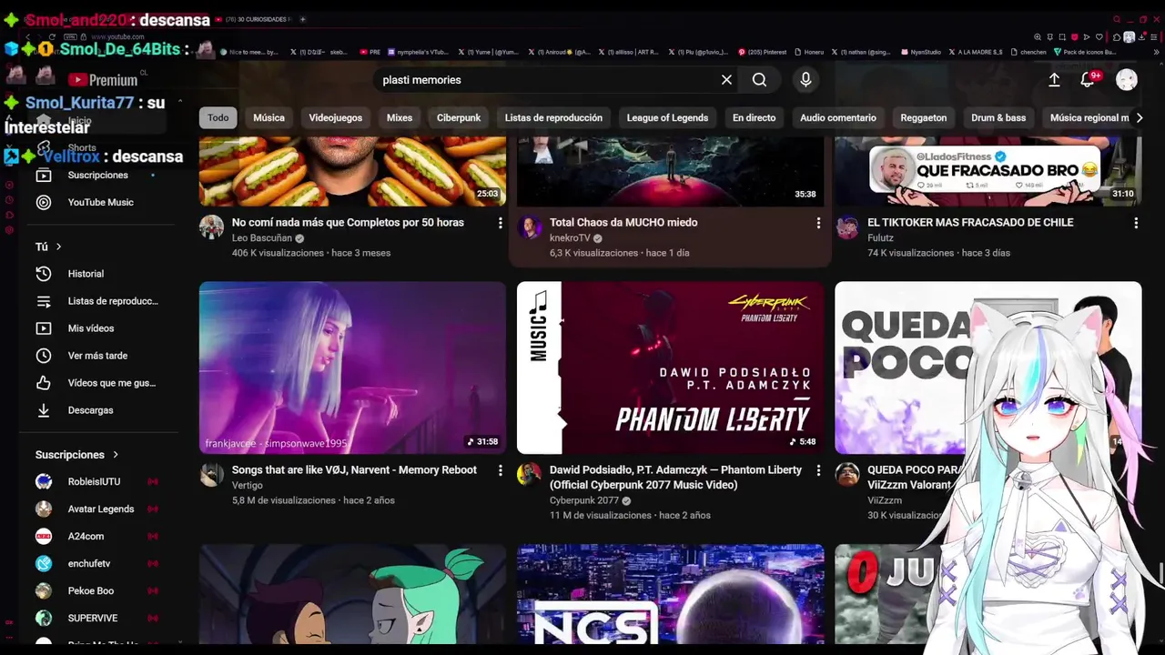The image size is (1165, 655).
Task: Go to YouTube Premium home logo
Action: pyautogui.click(x=102, y=80)
